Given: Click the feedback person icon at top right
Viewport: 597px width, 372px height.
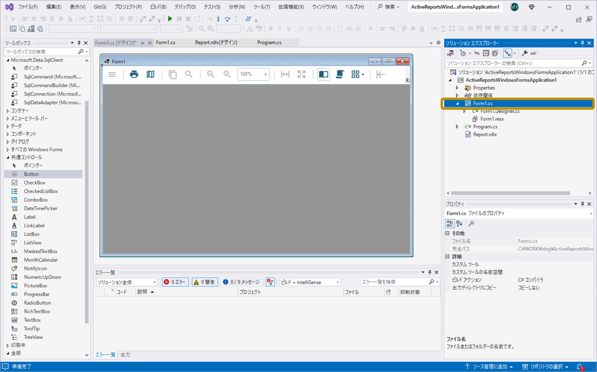Looking at the screenshot, I should click(589, 19).
